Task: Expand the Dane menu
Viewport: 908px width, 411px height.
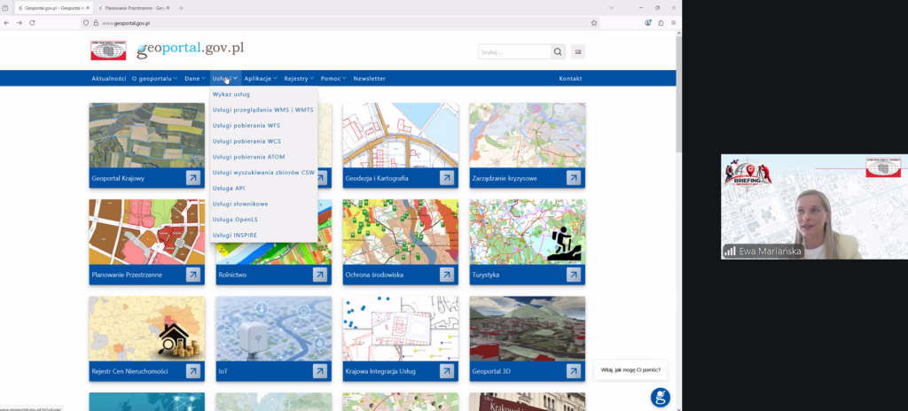Action: 195,78
